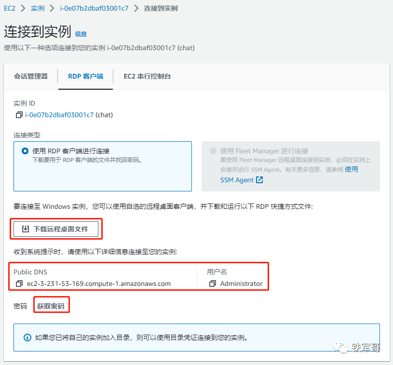
Task: Click the info icon in directory notice
Action: [x=27, y=338]
